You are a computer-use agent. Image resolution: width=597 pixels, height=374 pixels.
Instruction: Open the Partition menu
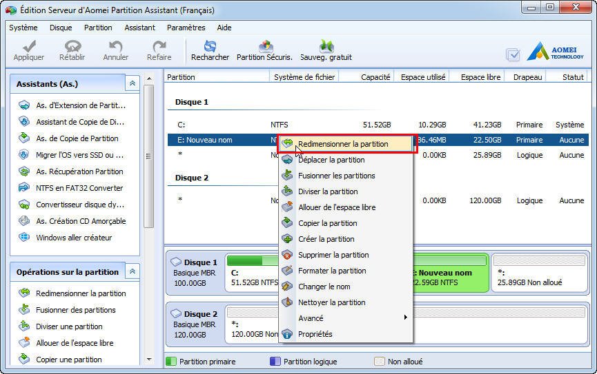click(98, 28)
